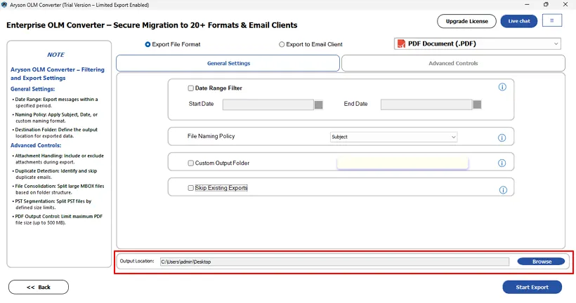Expand the PDF Document format dropdown
The image size is (576, 303).
tap(556, 44)
